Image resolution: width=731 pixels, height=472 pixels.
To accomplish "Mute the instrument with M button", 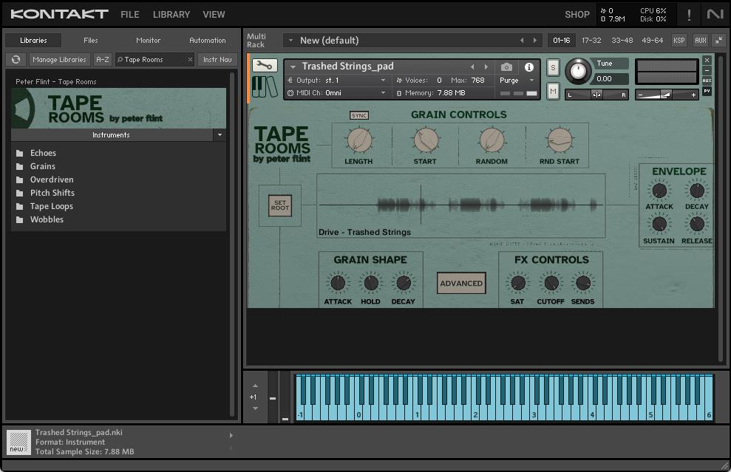I will [x=553, y=91].
